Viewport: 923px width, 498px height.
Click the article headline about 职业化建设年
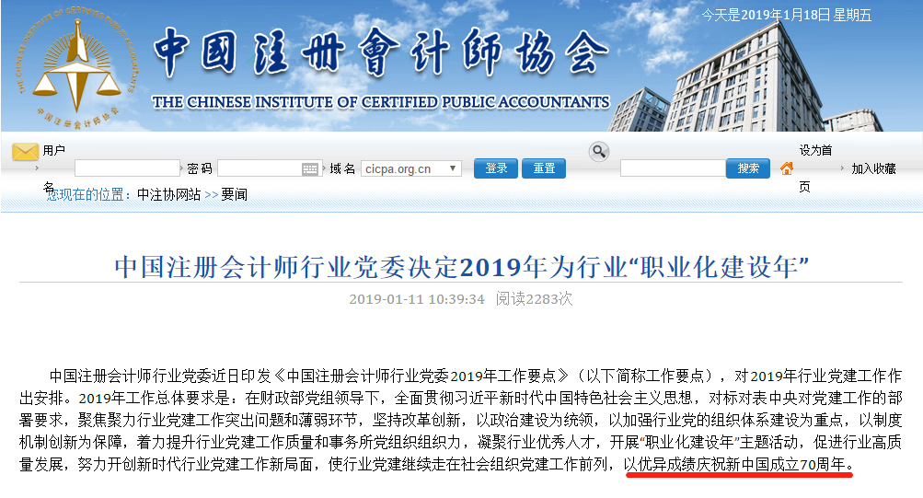tap(461, 267)
